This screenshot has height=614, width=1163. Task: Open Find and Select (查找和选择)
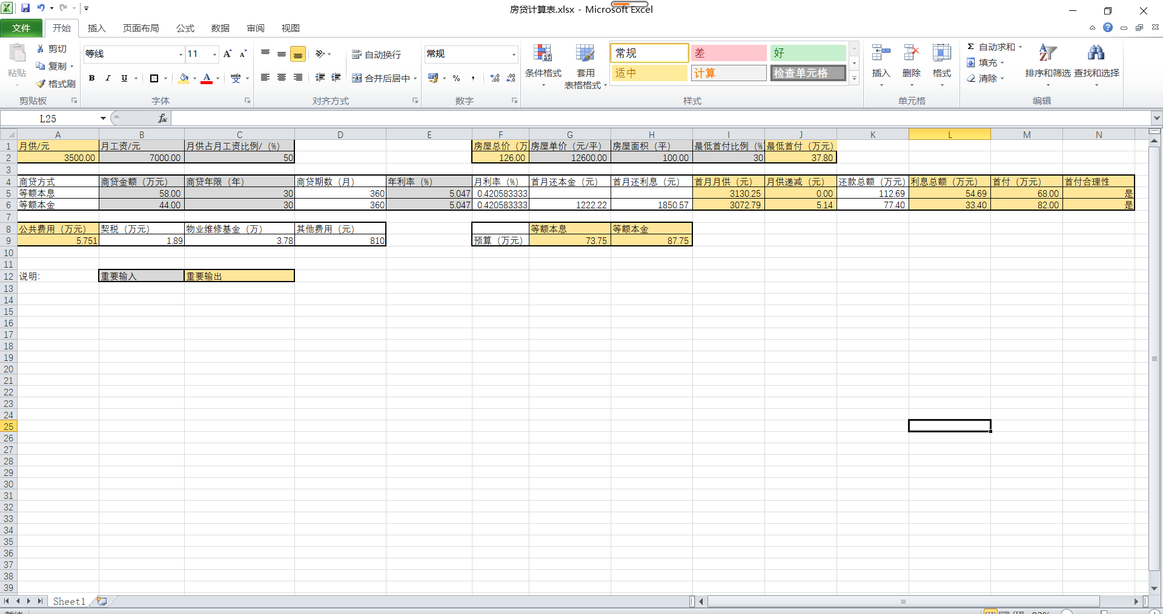(x=1096, y=64)
